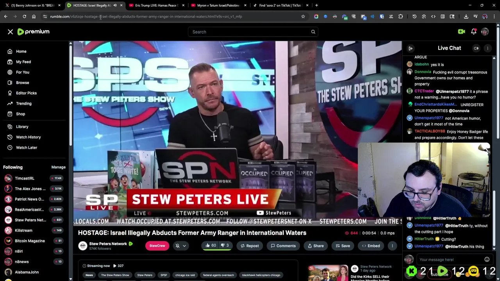This screenshot has height=281, width=500.
Task: Open Watch History in sidebar
Action: point(28,137)
